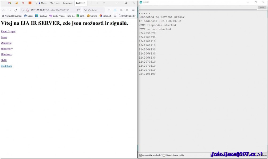
Task: Open the Pocket save icon
Action: 109,10
